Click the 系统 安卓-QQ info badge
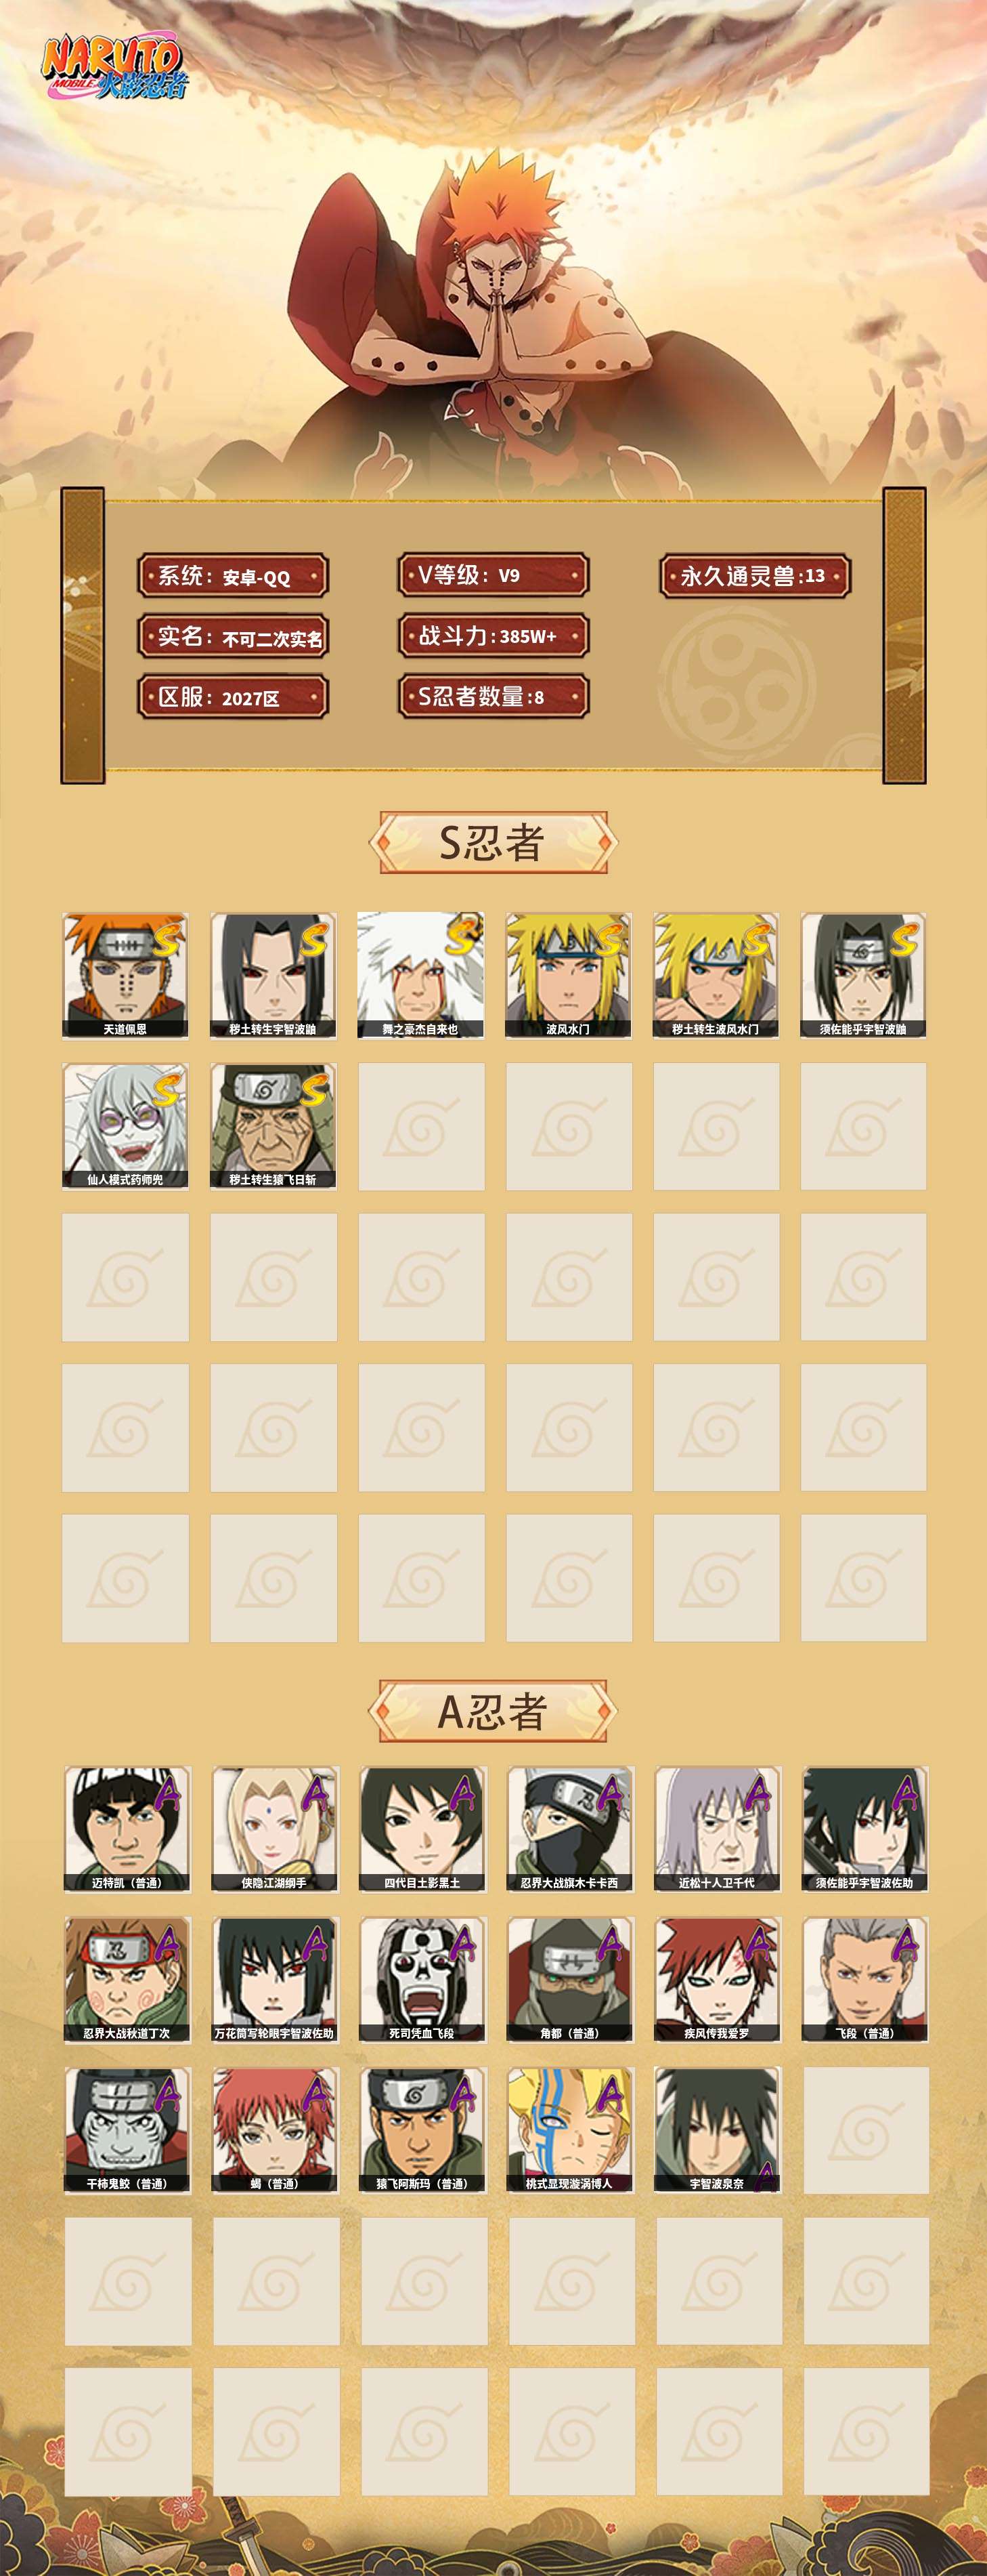This screenshot has height=2576, width=987. pyautogui.click(x=233, y=576)
